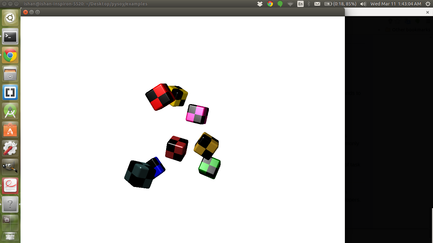Open Other bookmarks folder in Chrome
The image size is (433, 243).
click(409, 30)
